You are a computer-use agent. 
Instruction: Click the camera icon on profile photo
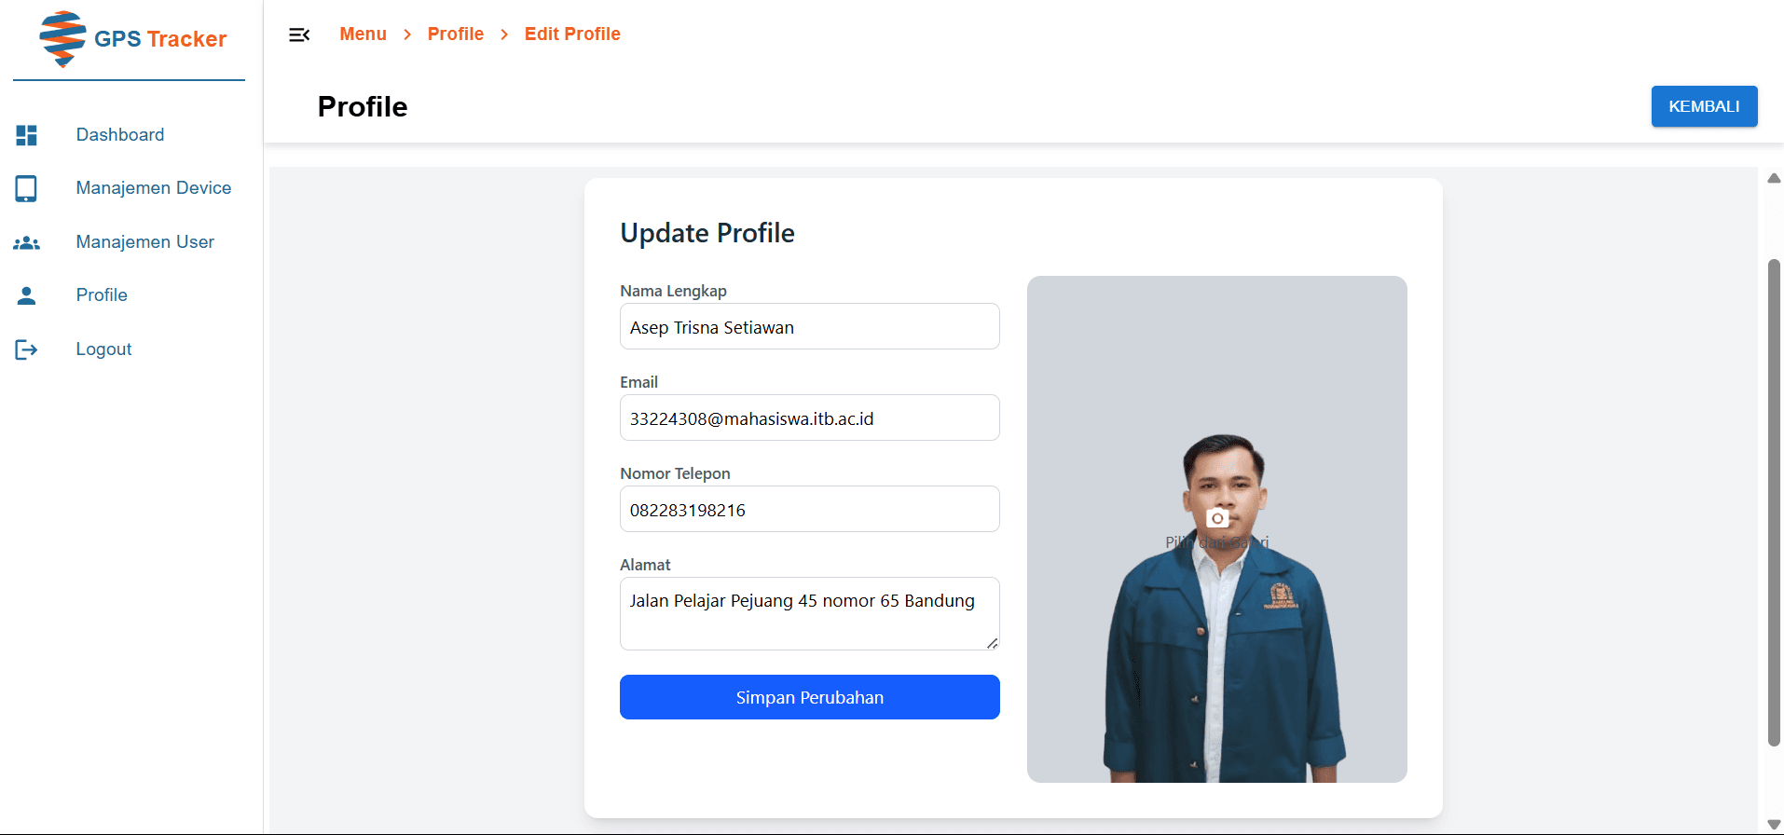point(1216,518)
